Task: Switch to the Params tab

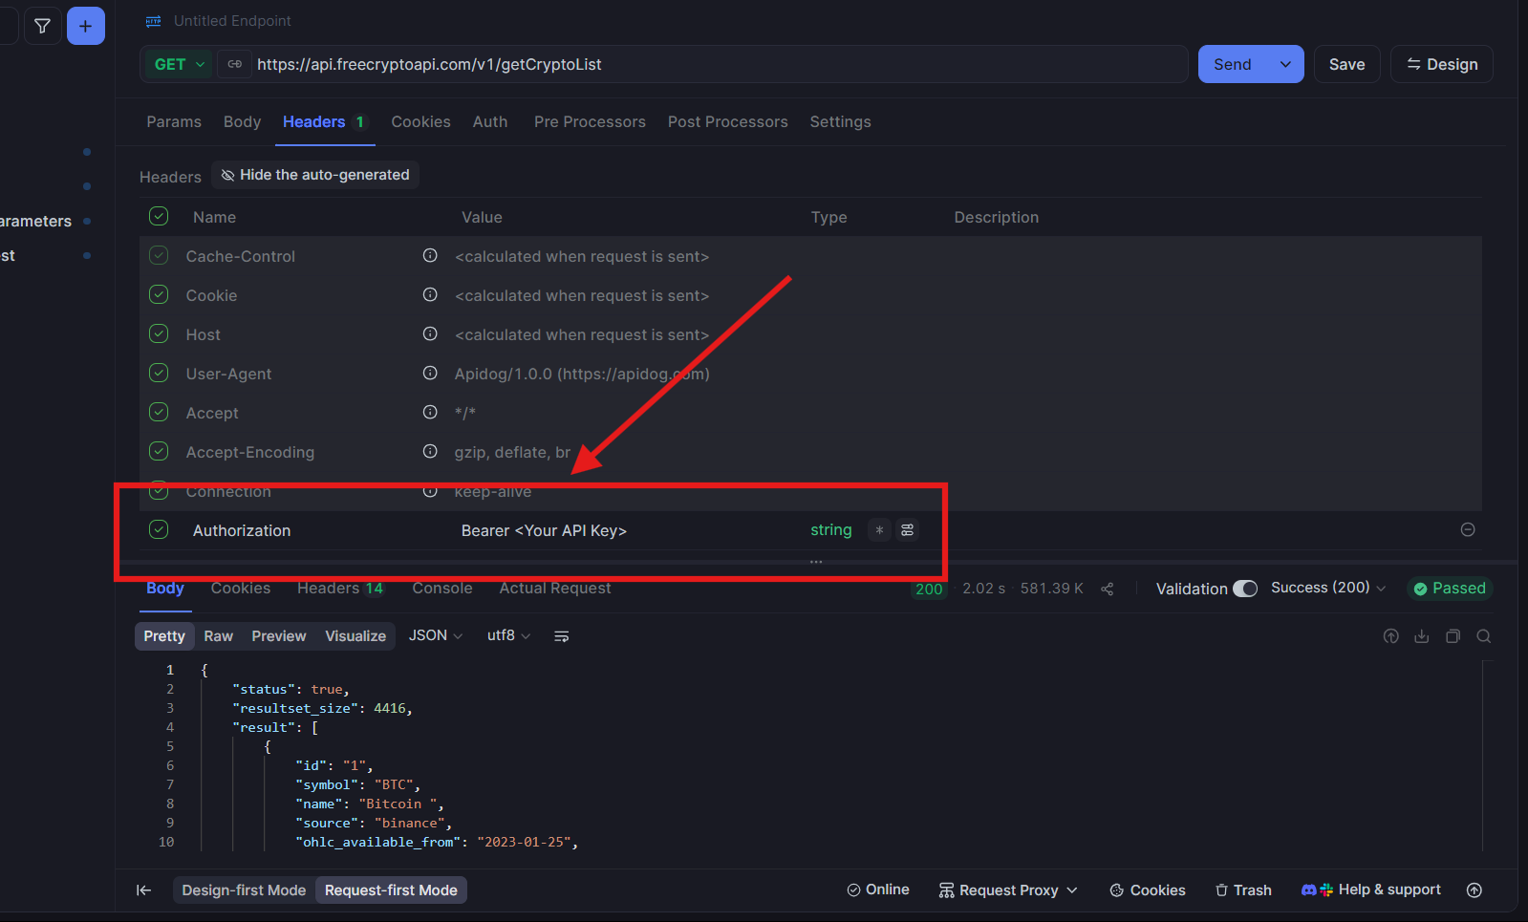Action: click(174, 121)
